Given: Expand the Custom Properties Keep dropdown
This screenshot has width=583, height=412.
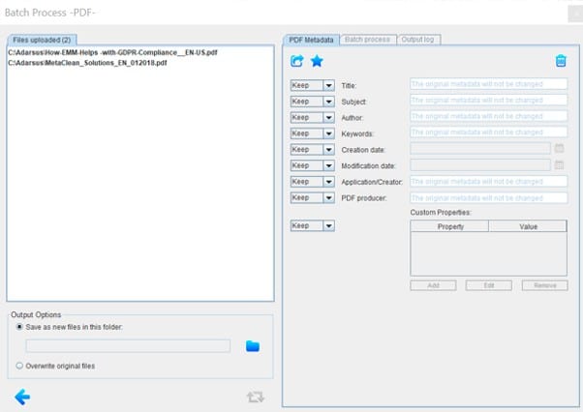Looking at the screenshot, I should (x=328, y=225).
